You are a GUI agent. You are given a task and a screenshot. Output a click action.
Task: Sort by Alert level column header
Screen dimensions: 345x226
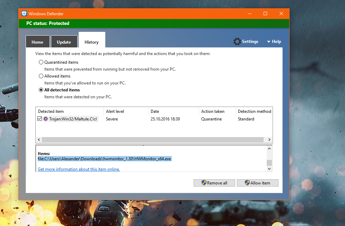click(x=126, y=111)
